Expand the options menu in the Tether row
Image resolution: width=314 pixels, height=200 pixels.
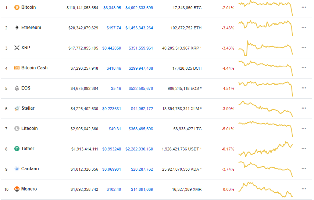tap(304, 149)
